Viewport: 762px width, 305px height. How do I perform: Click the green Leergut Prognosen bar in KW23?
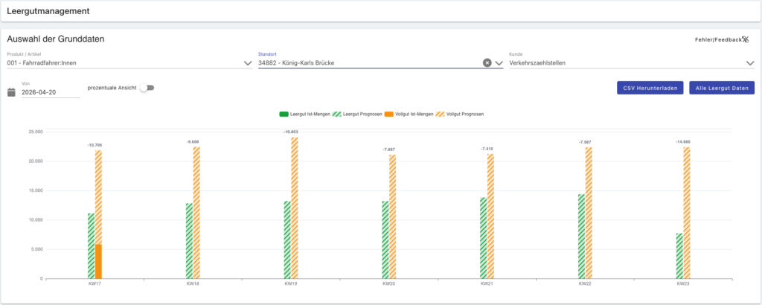coord(679,256)
